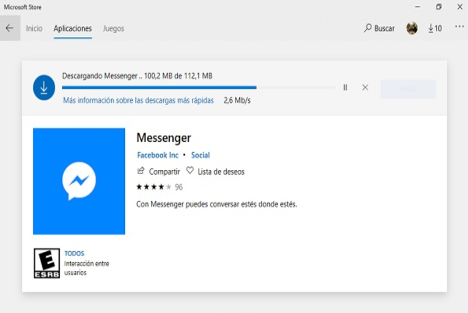Open the TODOS rating link

[x=74, y=253]
